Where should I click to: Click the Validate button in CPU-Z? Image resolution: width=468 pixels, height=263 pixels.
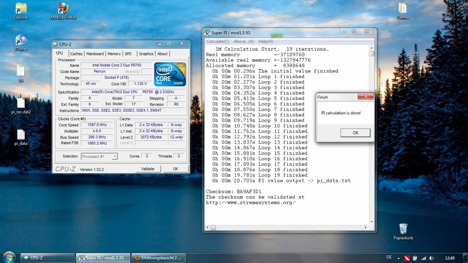[148, 169]
